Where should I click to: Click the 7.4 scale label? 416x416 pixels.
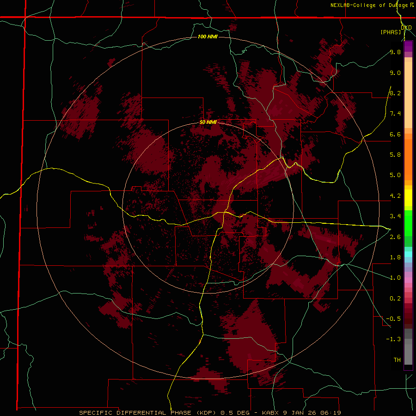pyautogui.click(x=395, y=114)
